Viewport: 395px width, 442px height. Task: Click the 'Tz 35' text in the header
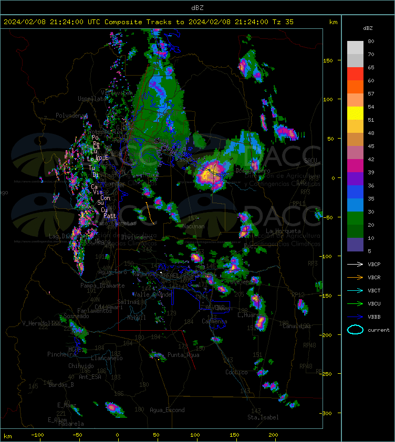(283, 22)
